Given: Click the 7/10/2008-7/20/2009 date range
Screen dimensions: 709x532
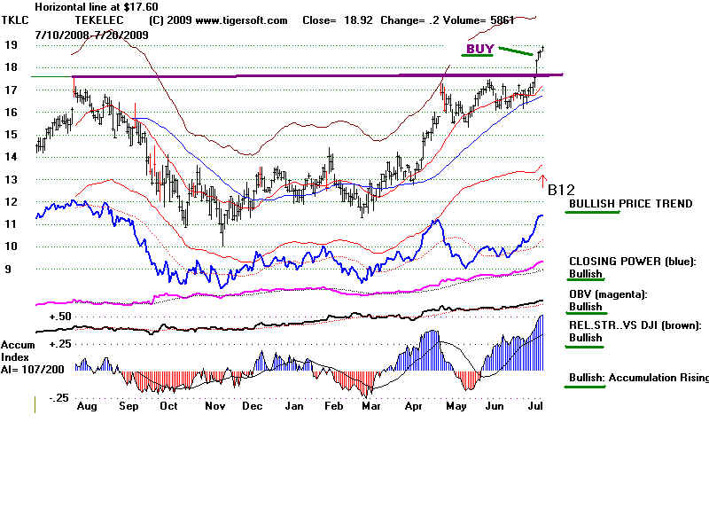Looking at the screenshot, I should [x=92, y=35].
